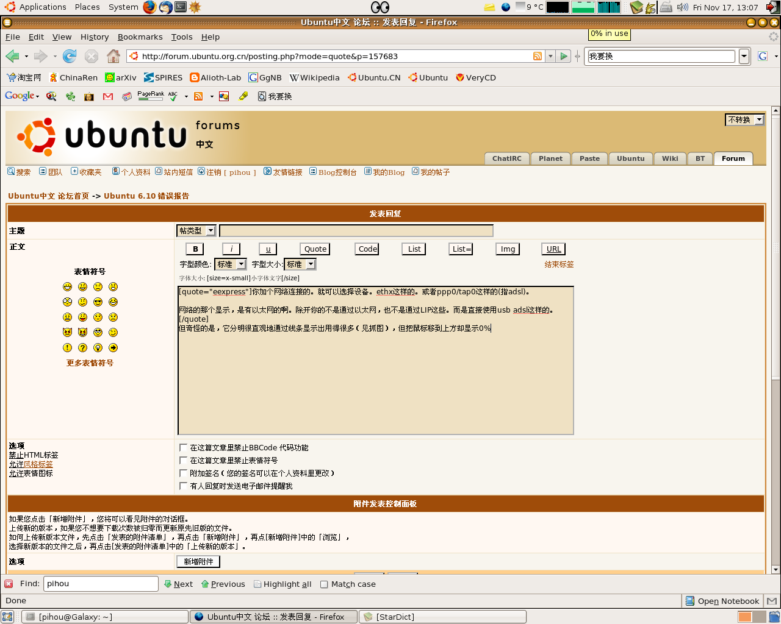Click the volume speaker icon in panel
The width and height of the screenshot is (781, 624).
[683, 7]
